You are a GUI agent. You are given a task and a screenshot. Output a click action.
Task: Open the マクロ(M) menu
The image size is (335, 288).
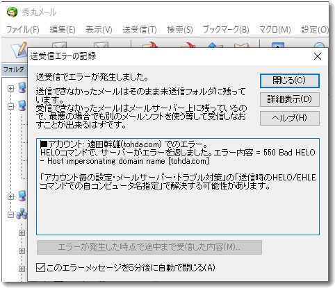tap(275, 30)
